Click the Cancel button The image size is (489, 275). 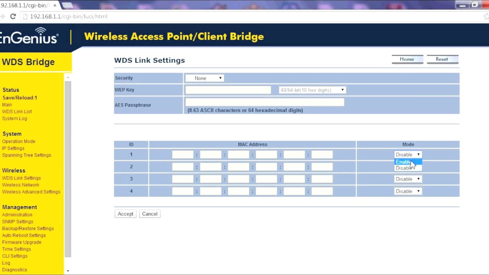(x=150, y=214)
